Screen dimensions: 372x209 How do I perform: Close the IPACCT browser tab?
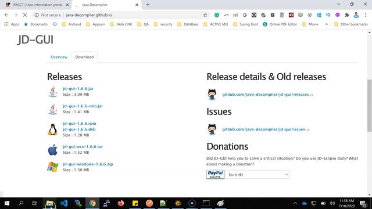pos(67,5)
